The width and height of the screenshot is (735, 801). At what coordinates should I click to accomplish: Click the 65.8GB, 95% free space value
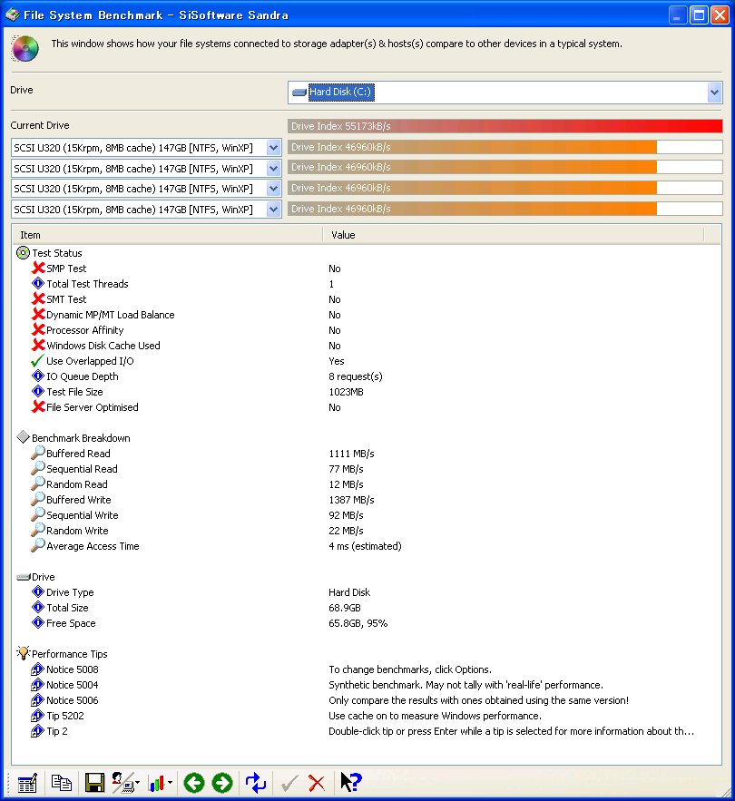click(x=358, y=623)
